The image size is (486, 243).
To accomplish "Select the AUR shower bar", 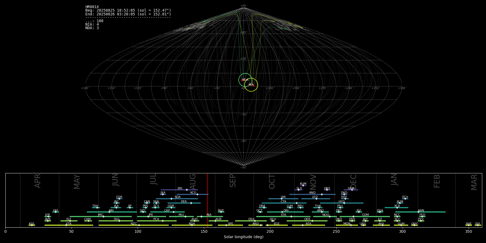I will click(218, 221).
